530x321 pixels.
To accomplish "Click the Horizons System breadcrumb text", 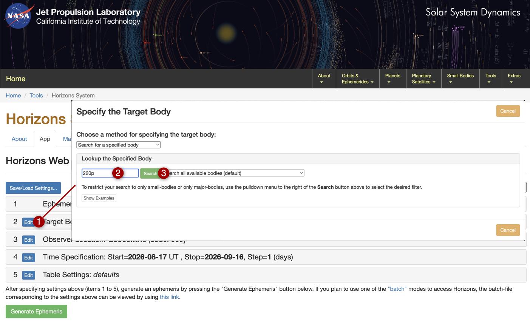I will pyautogui.click(x=73, y=96).
